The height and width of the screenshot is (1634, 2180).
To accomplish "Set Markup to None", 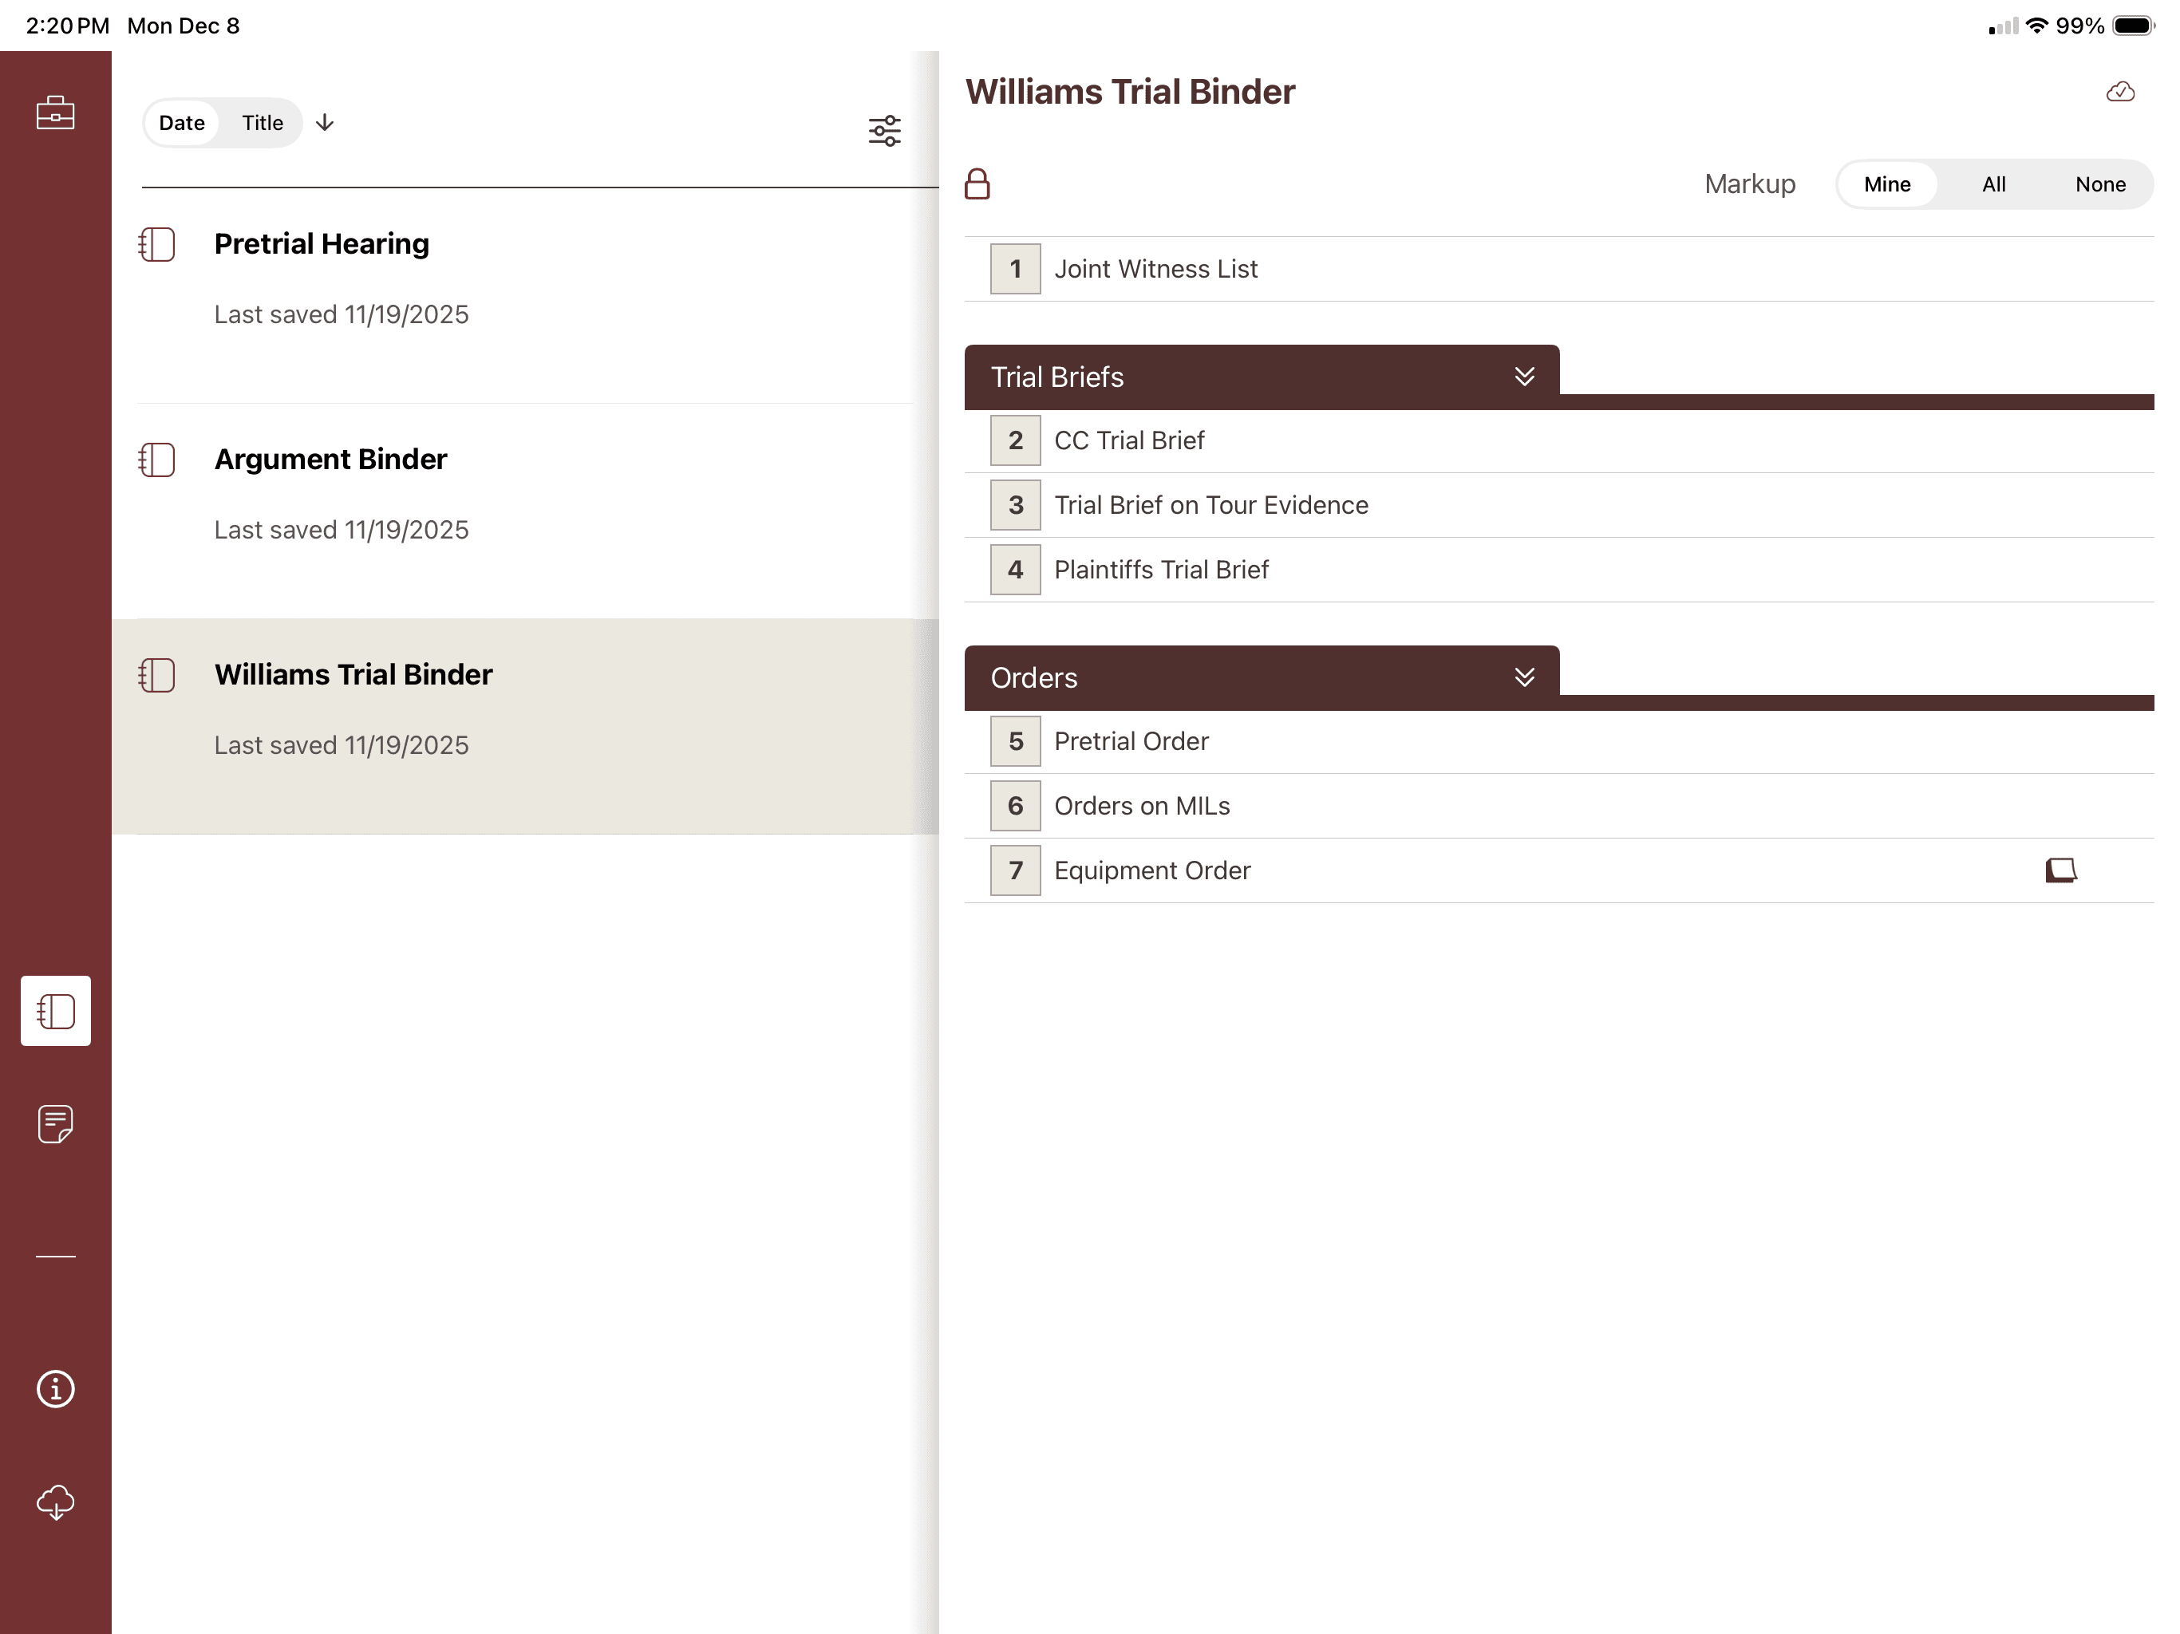I will point(2099,184).
